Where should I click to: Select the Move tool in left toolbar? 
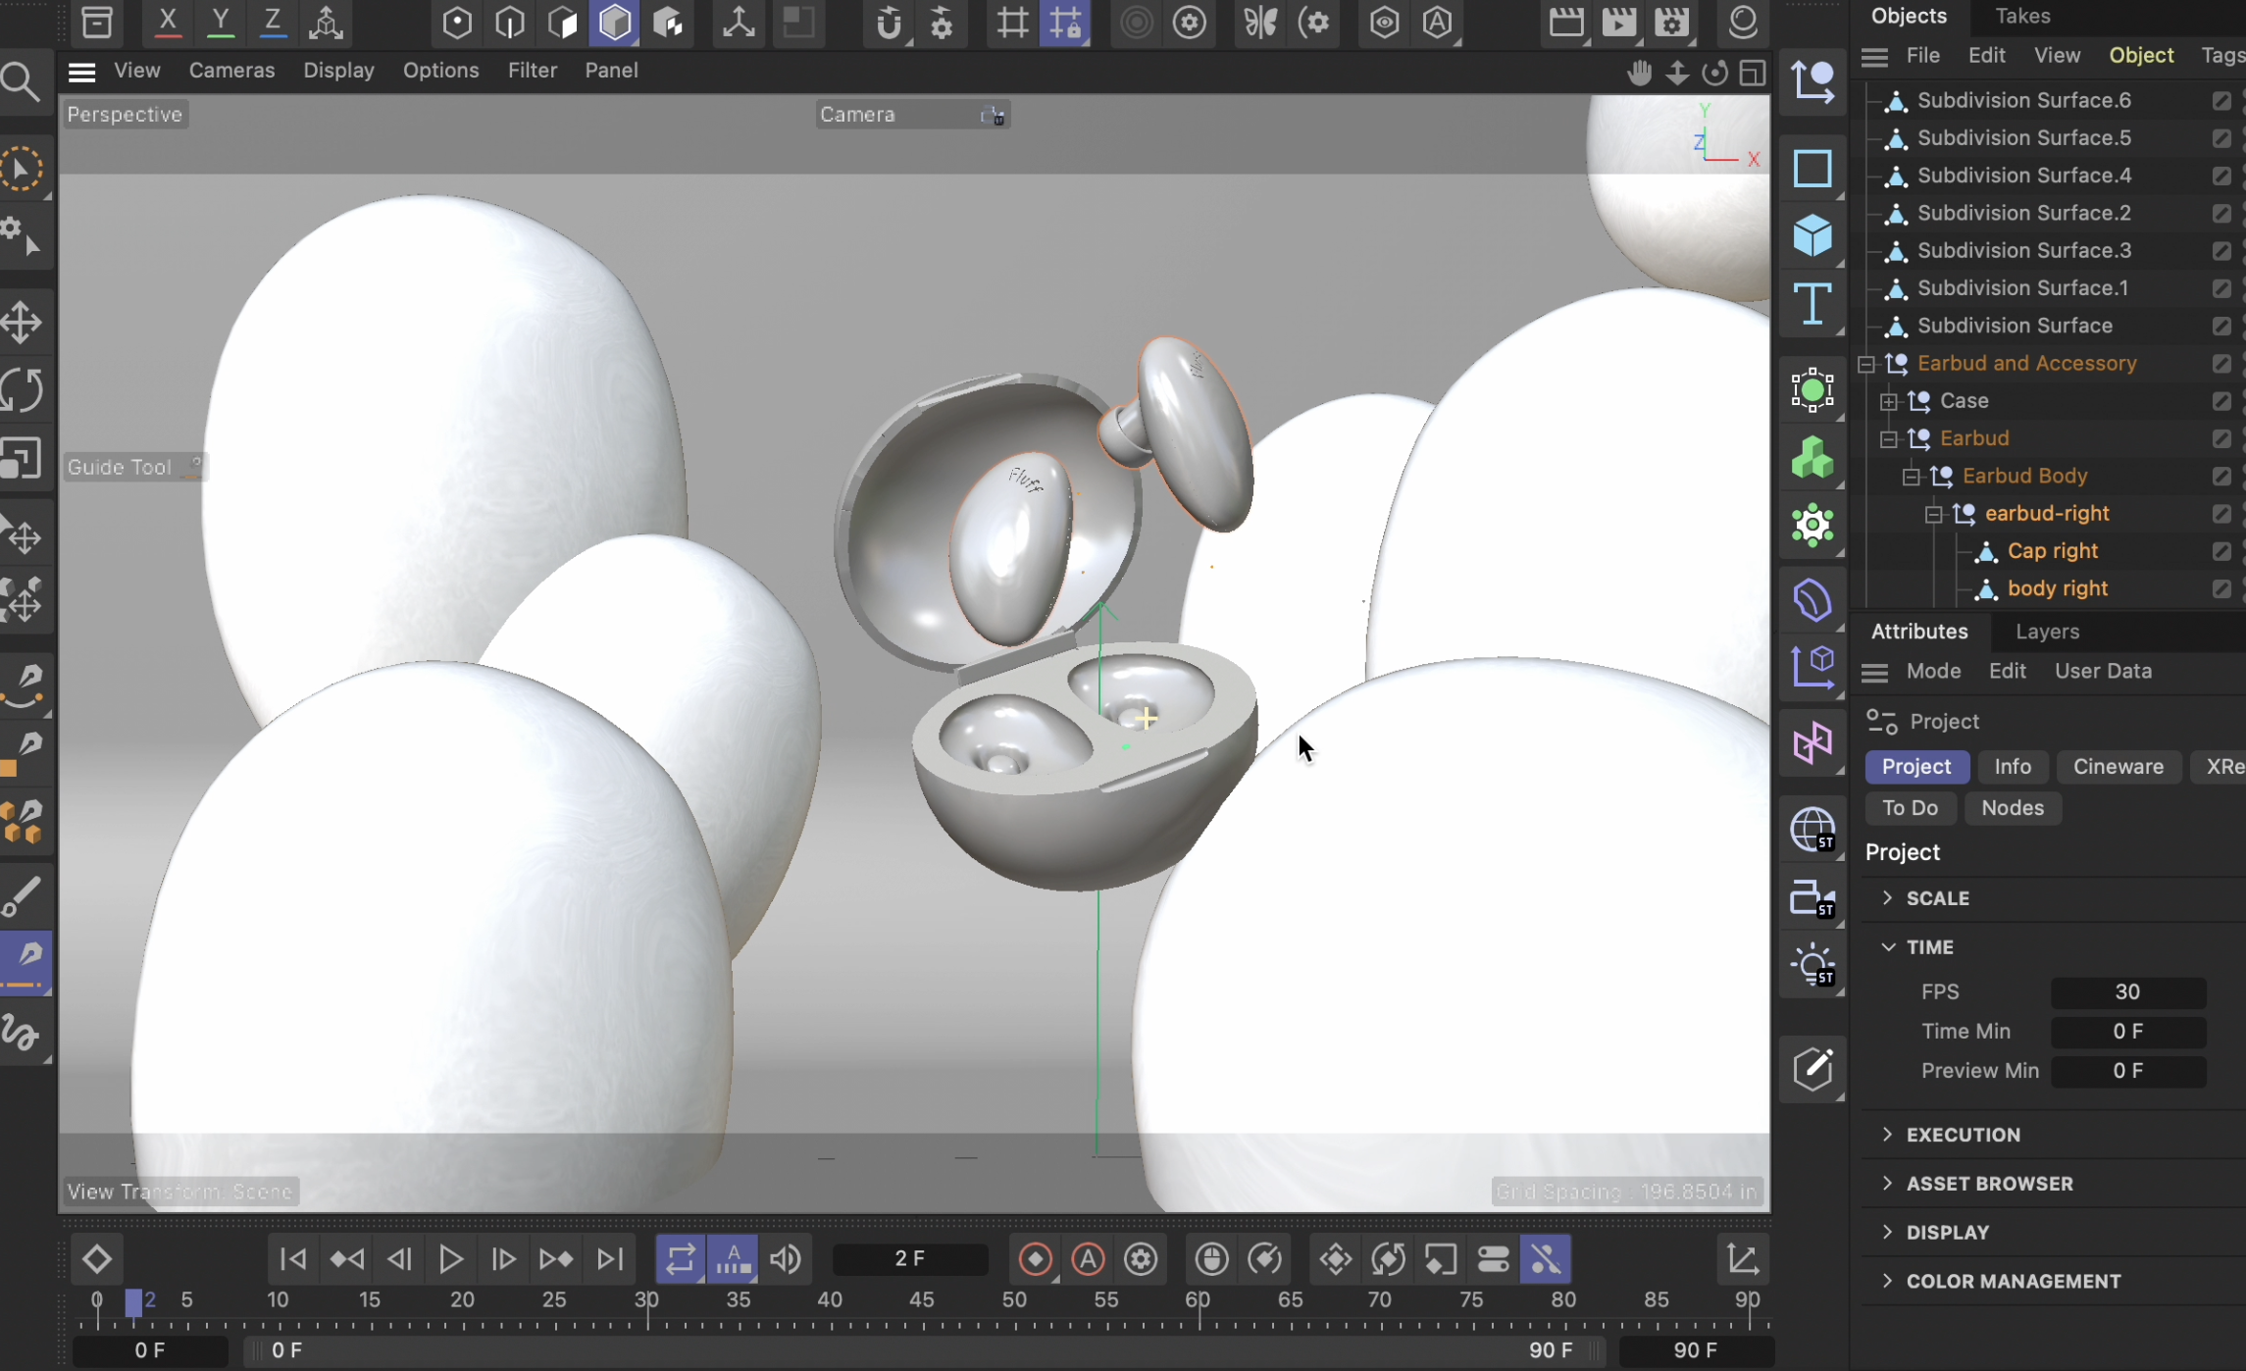pos(22,322)
